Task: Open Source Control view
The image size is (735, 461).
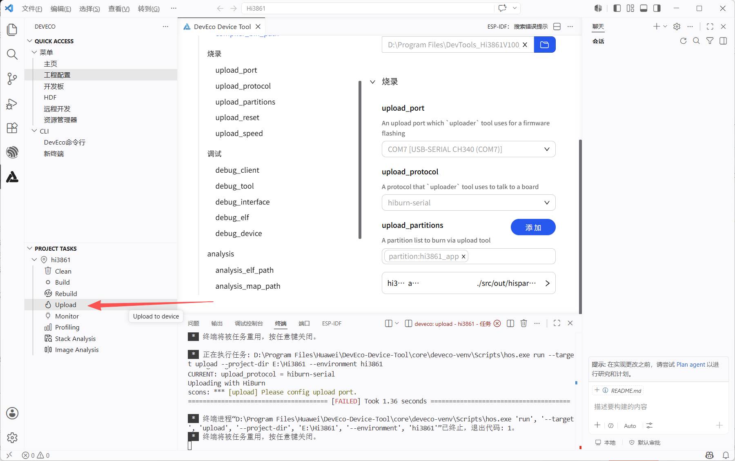Action: 12,79
